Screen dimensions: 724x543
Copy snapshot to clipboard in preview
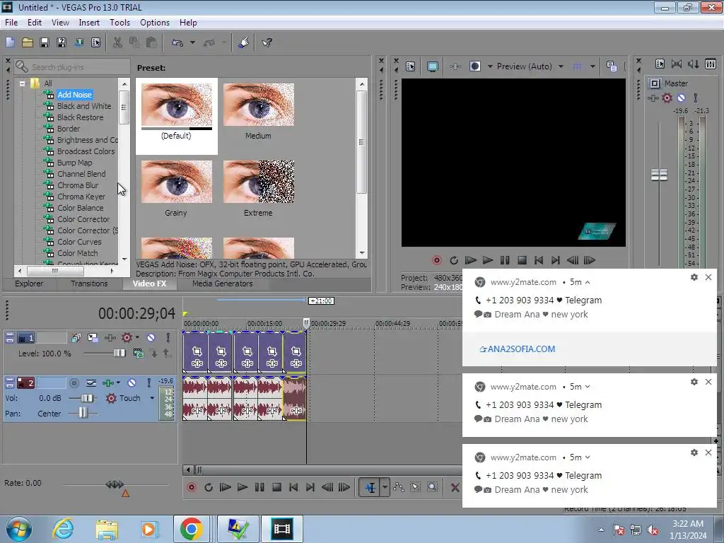click(x=612, y=66)
